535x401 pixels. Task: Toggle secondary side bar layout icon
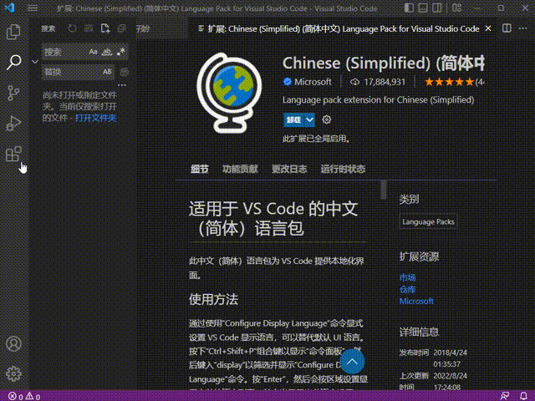click(436, 8)
